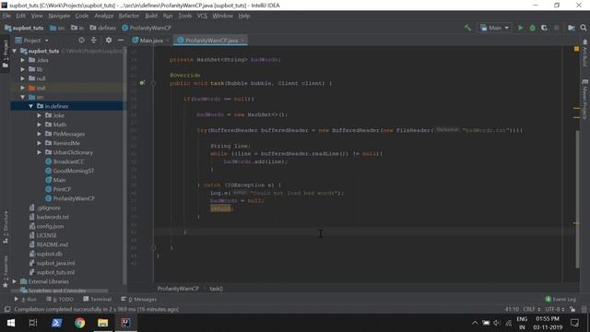The image size is (590, 332).
Task: Open Task View on the taskbar
Action: [x=33, y=323]
